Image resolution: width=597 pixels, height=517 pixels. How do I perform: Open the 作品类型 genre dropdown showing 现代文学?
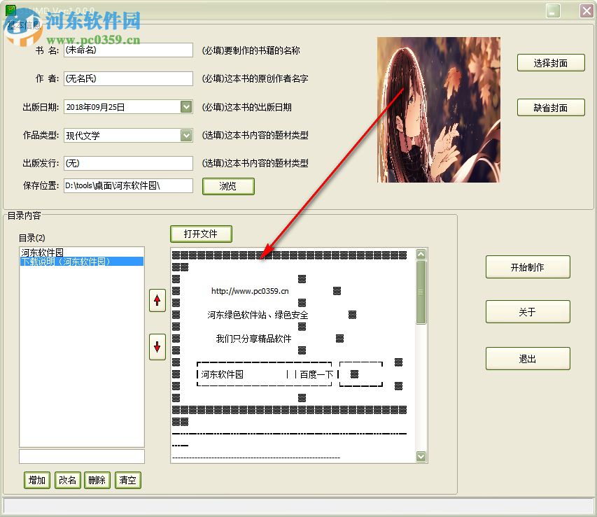(185, 135)
